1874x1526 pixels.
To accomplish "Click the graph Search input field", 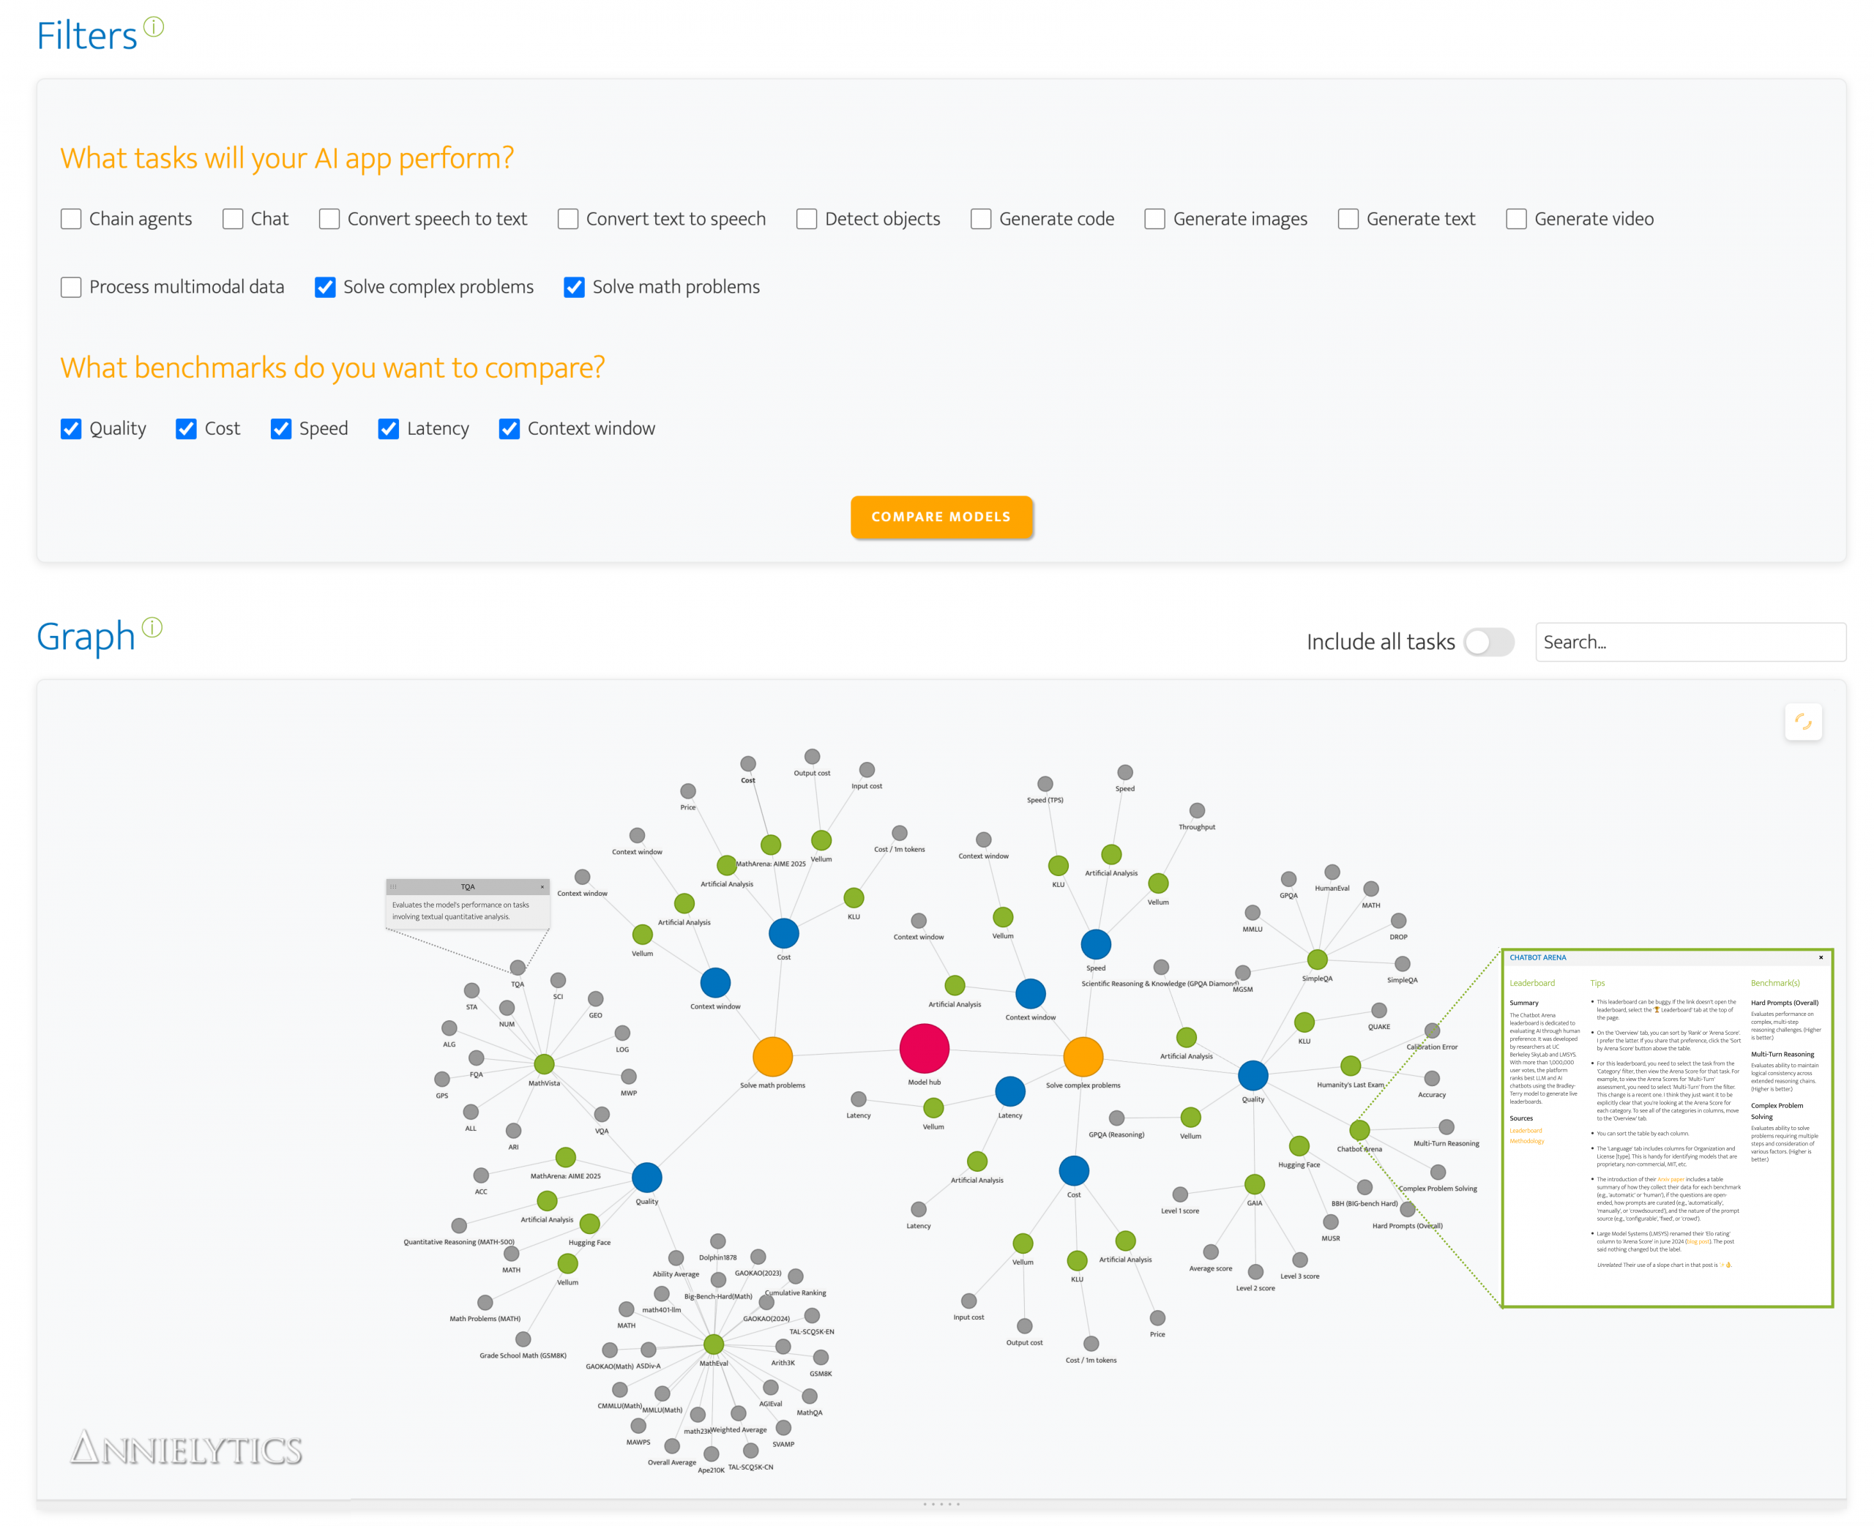I will [x=1689, y=643].
